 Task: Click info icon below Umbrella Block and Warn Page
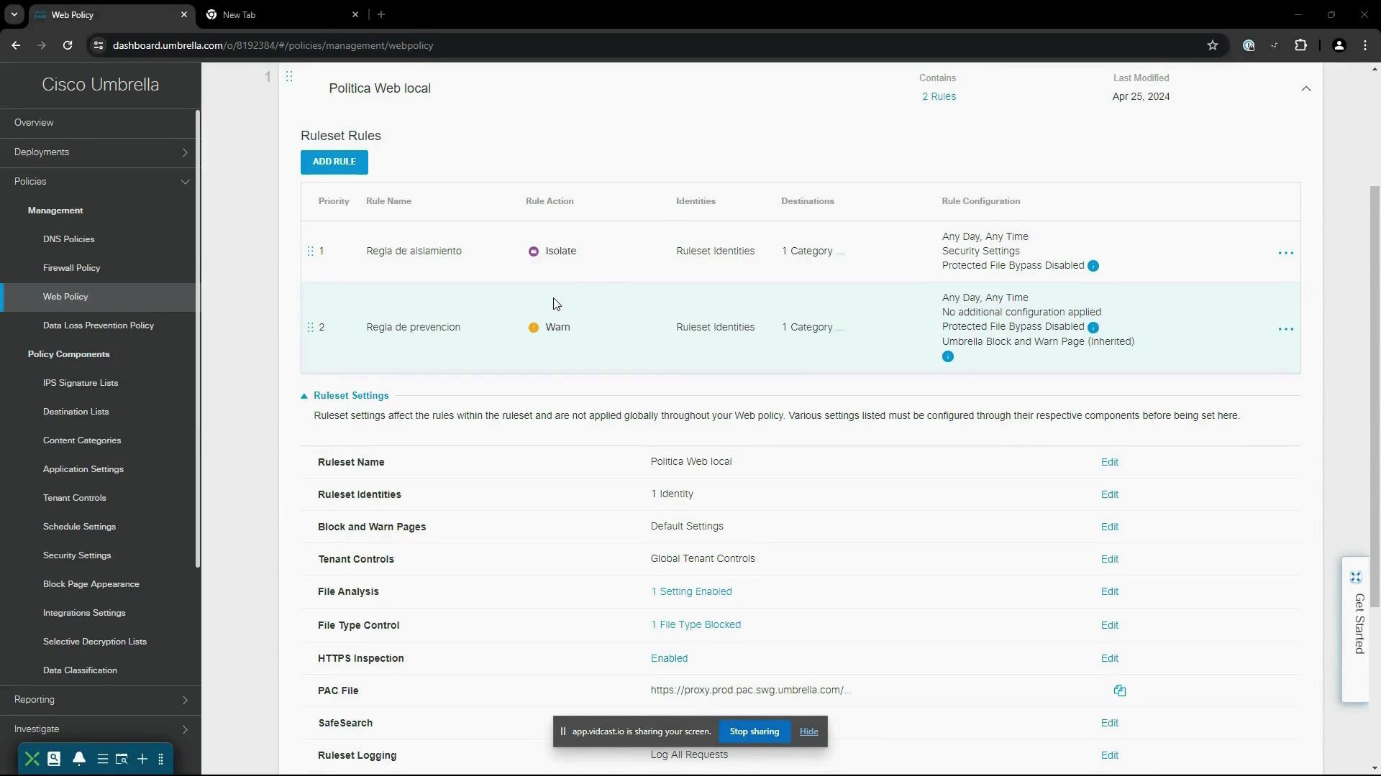click(948, 356)
